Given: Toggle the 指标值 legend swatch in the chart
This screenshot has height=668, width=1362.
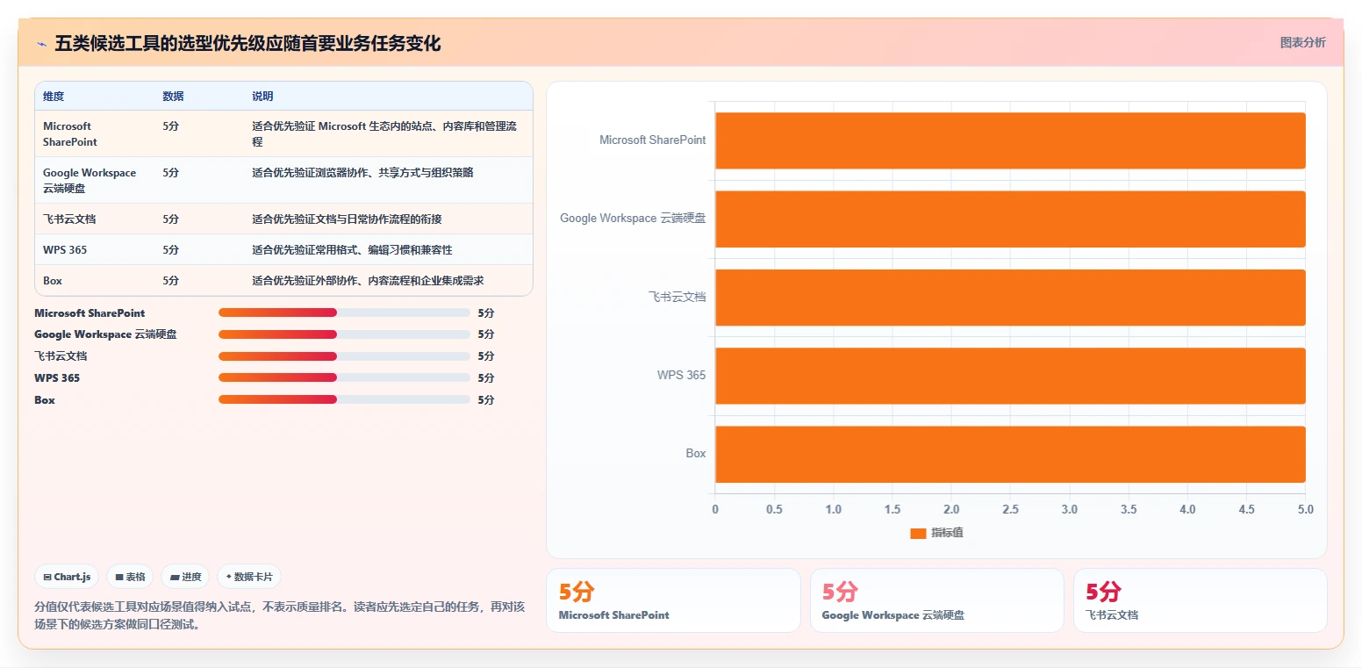Looking at the screenshot, I should point(918,533).
